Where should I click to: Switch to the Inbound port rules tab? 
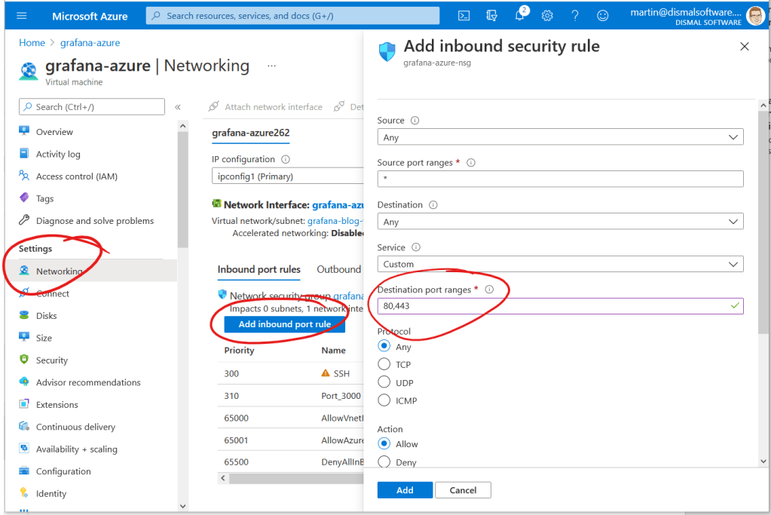[259, 269]
